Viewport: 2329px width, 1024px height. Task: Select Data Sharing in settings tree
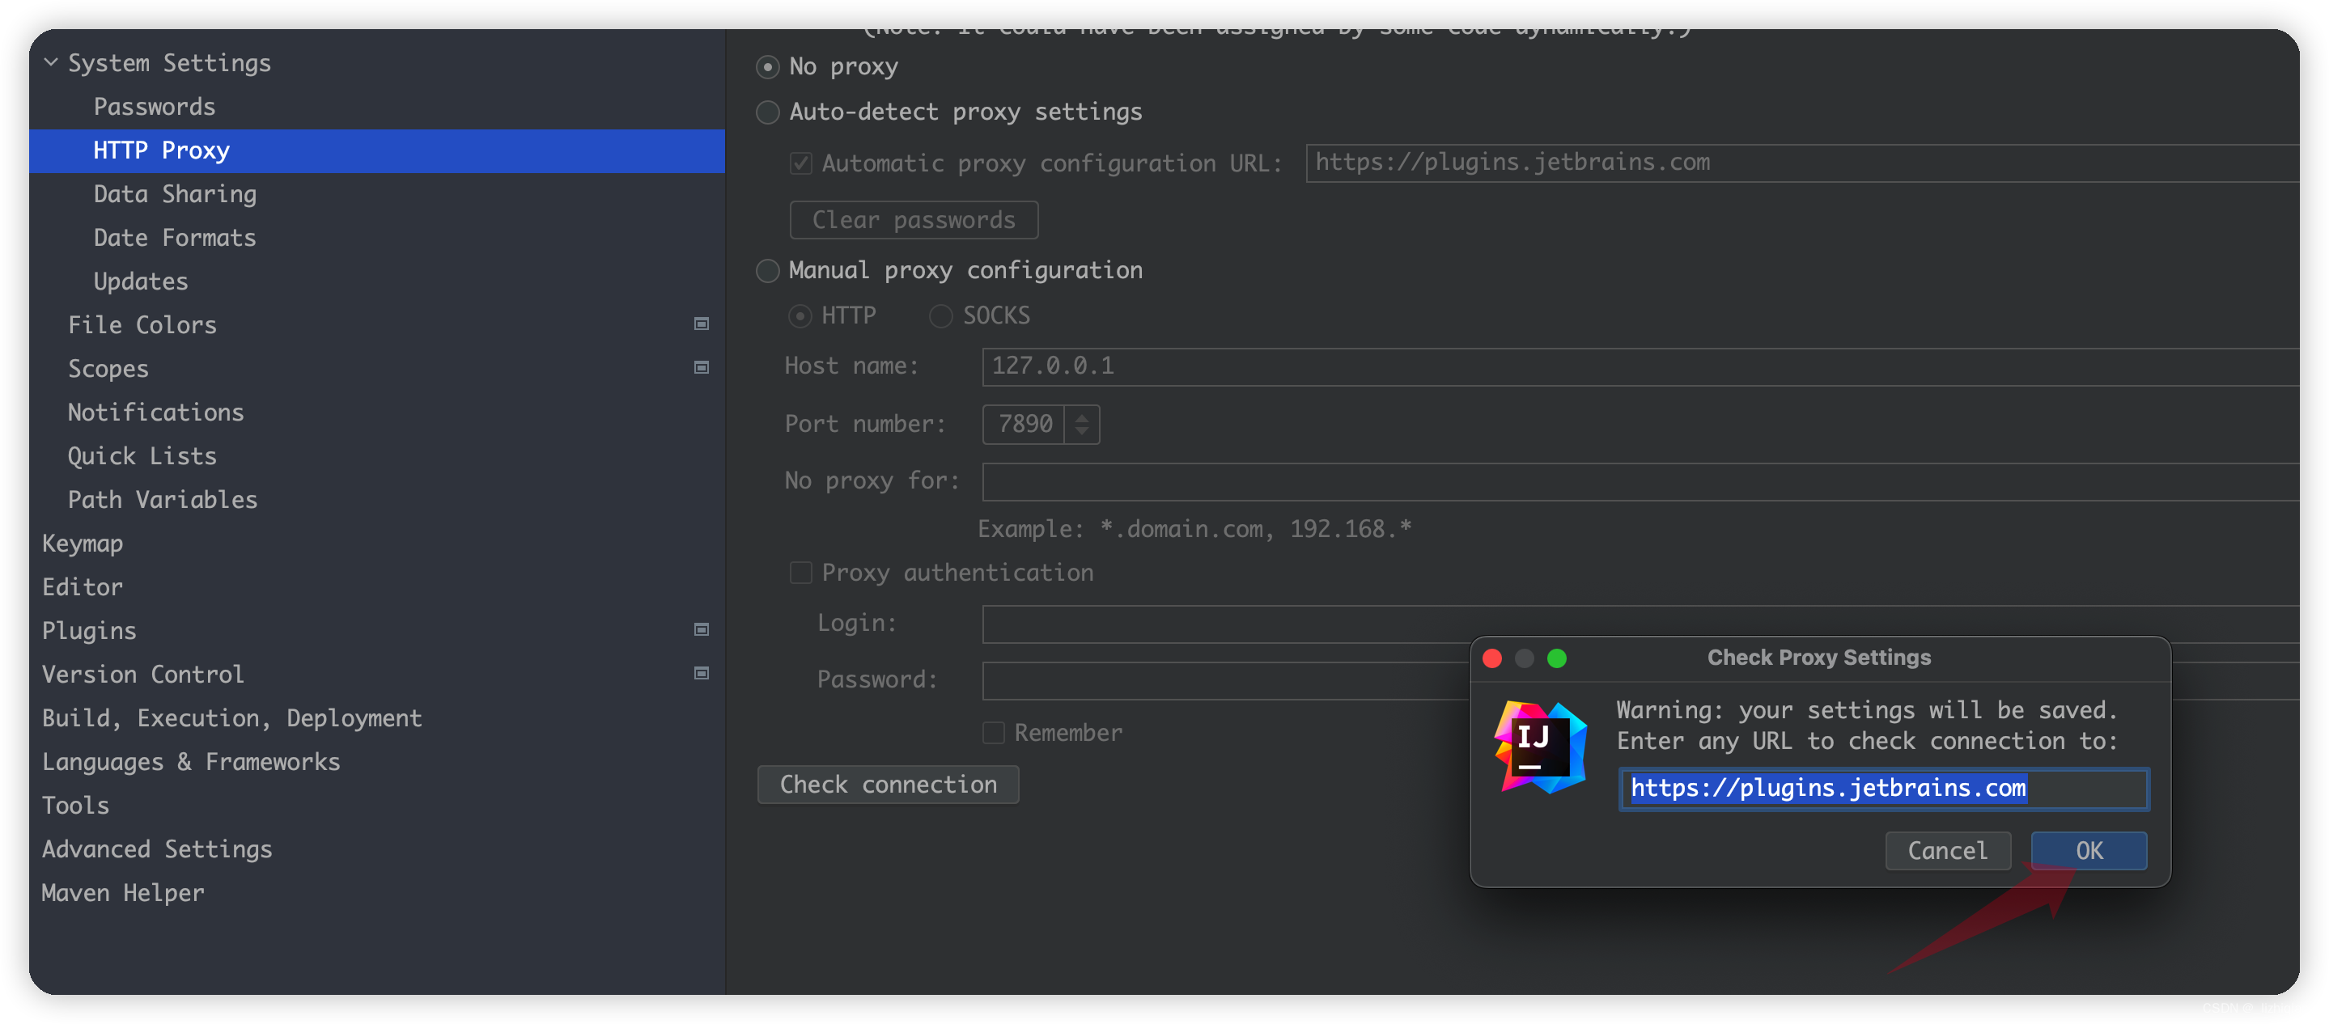click(x=175, y=193)
